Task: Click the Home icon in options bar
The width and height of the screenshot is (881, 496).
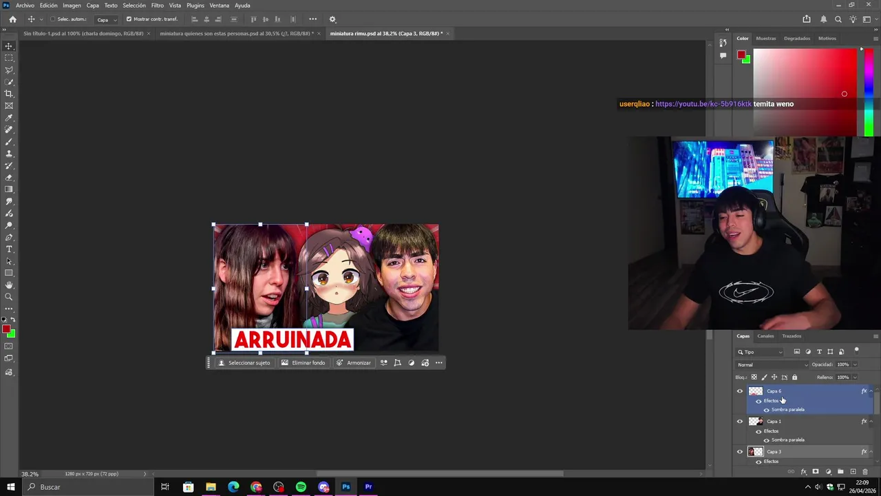Action: coord(12,19)
